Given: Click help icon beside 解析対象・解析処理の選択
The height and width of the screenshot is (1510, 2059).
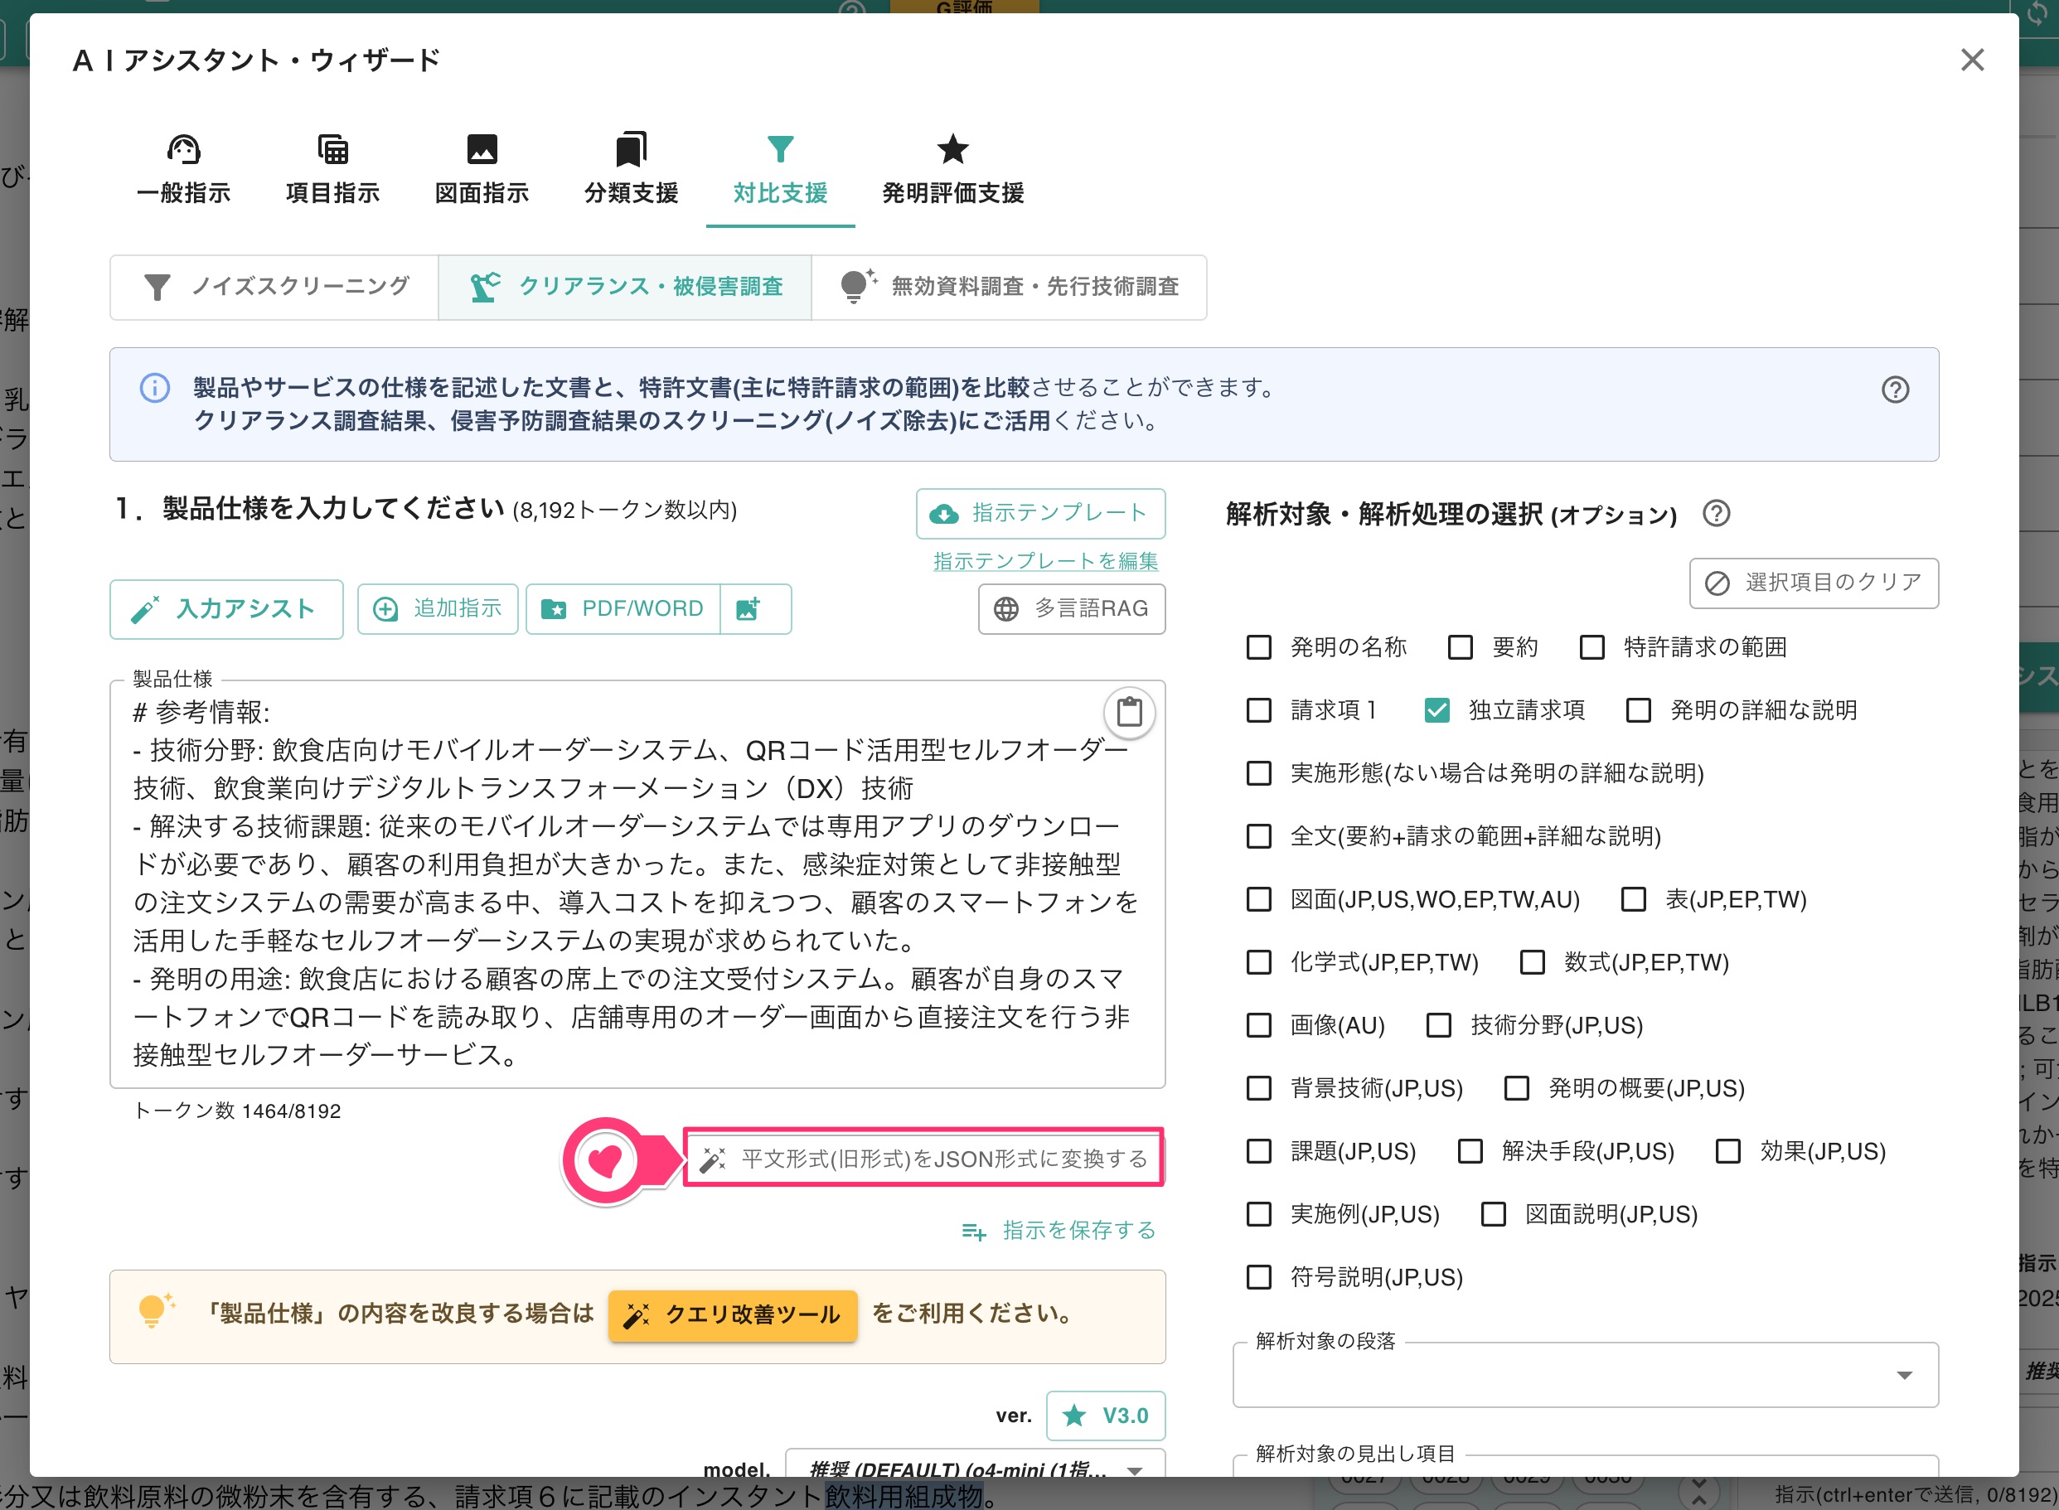Looking at the screenshot, I should [x=1716, y=514].
